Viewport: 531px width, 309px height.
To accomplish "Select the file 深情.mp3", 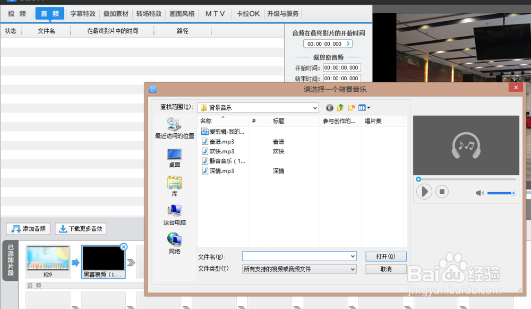I will pos(218,171).
